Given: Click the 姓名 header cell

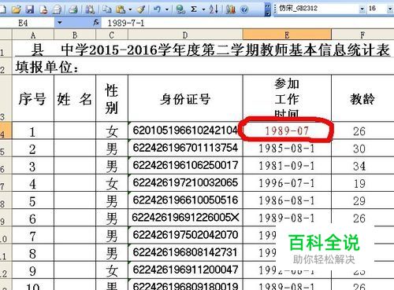Looking at the screenshot, I should tap(75, 99).
